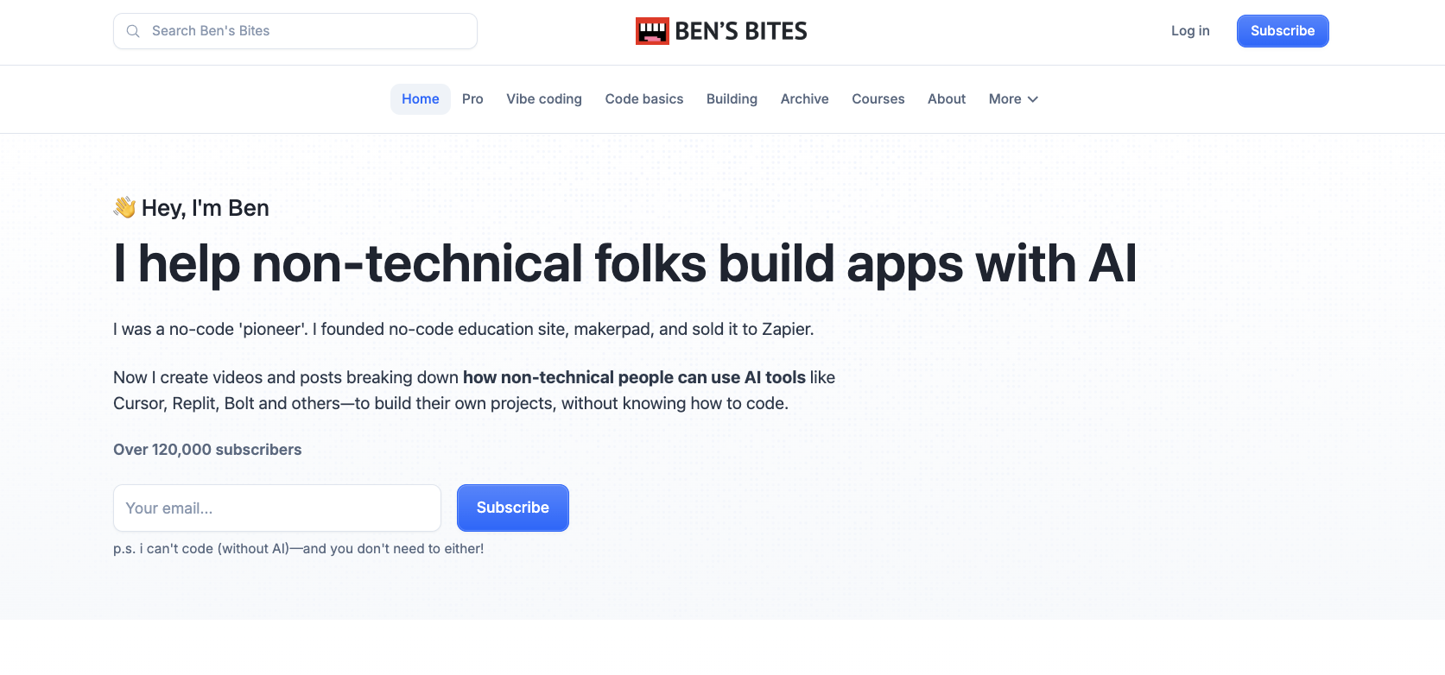This screenshot has width=1445, height=675.
Task: Click the Ben's Bites teeth logo icon
Action: point(652,31)
